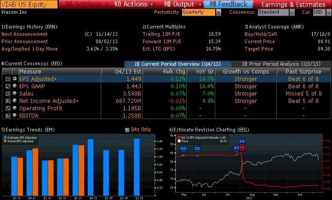This screenshot has height=200, width=332.
Task: Click the Prior Announcement date 08/02/13
Action: (107, 41)
